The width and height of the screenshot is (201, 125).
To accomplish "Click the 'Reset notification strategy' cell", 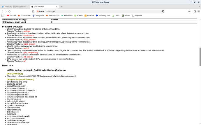I will 27,19.
